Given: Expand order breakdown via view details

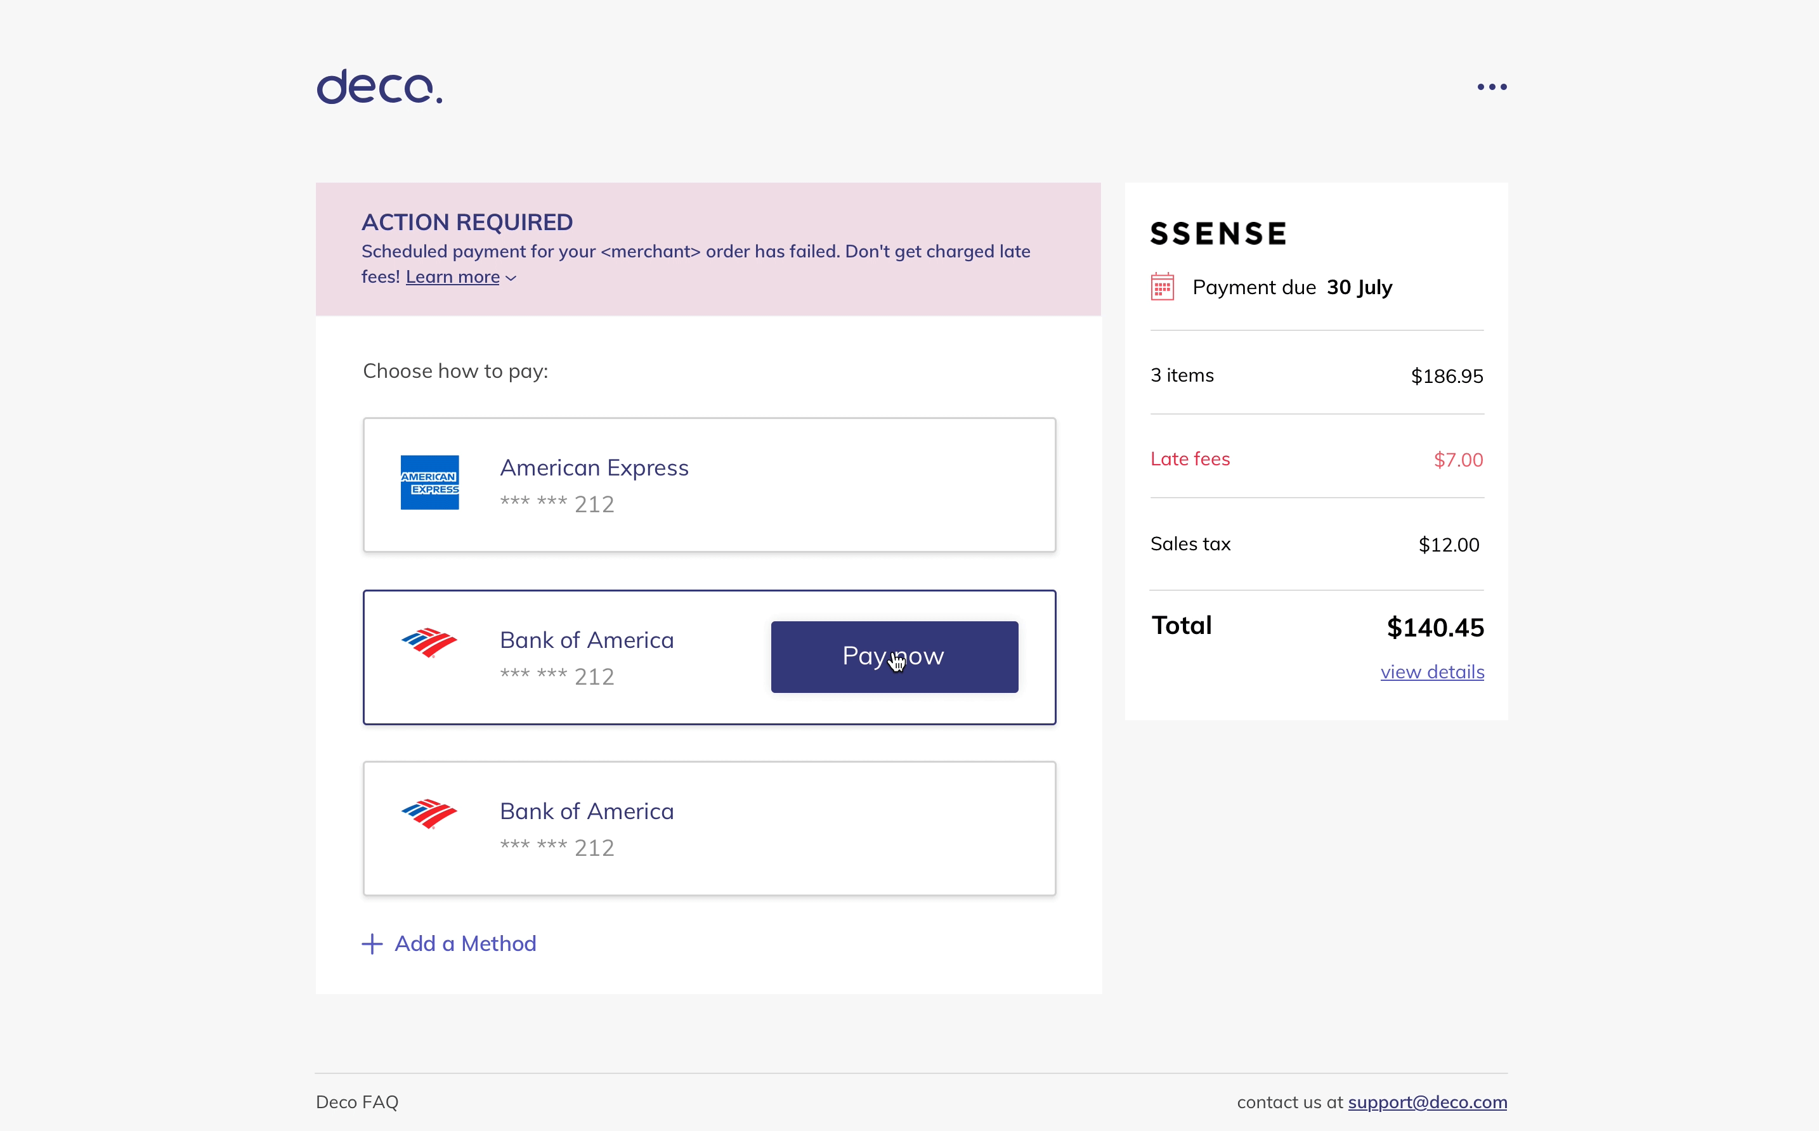Looking at the screenshot, I should [x=1431, y=672].
